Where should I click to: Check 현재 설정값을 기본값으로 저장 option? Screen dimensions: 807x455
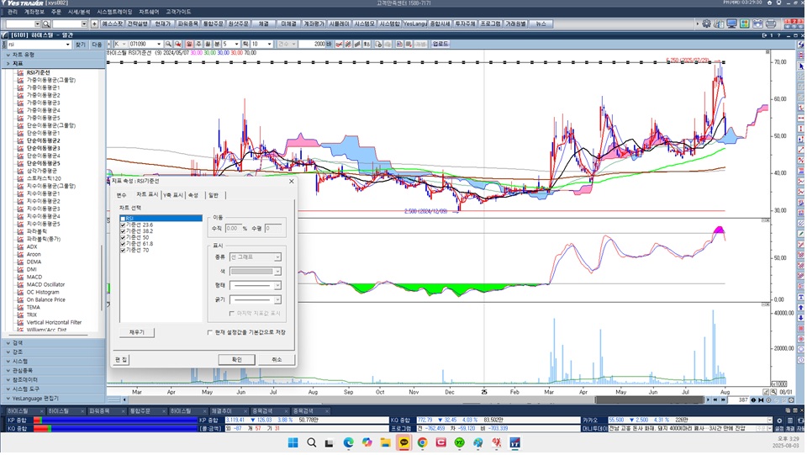click(210, 332)
